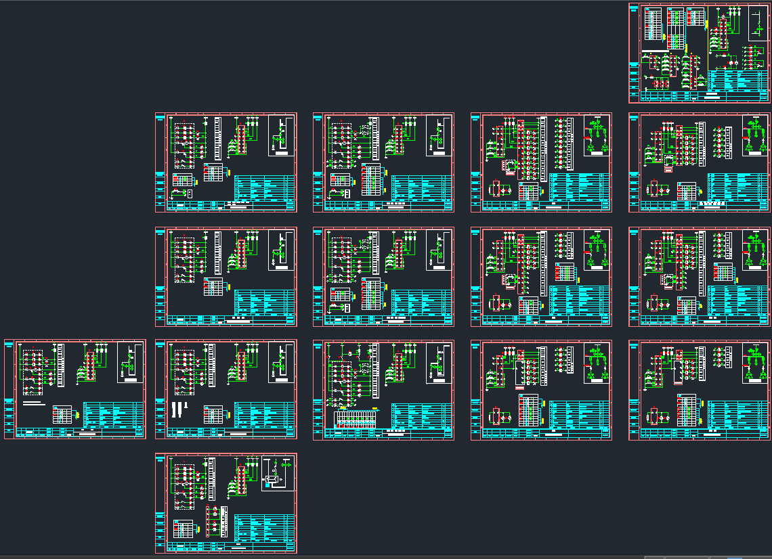Select the lone drawing sheet in the bottom row
Viewport: 772px width, 559px height.
coord(226,504)
